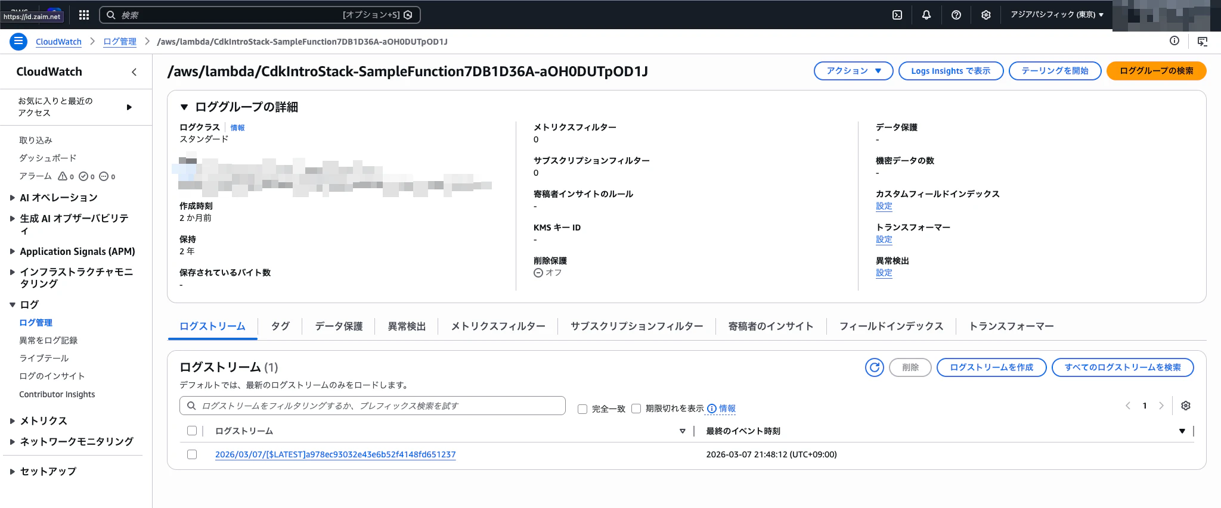
Task: Select the 2026/03/07 log stream checkbox
Action: pos(192,454)
